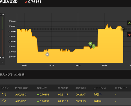Viewport: 131px width, 106px height.
Task: Click expiry time 09:21:43
Action: tap(81, 101)
